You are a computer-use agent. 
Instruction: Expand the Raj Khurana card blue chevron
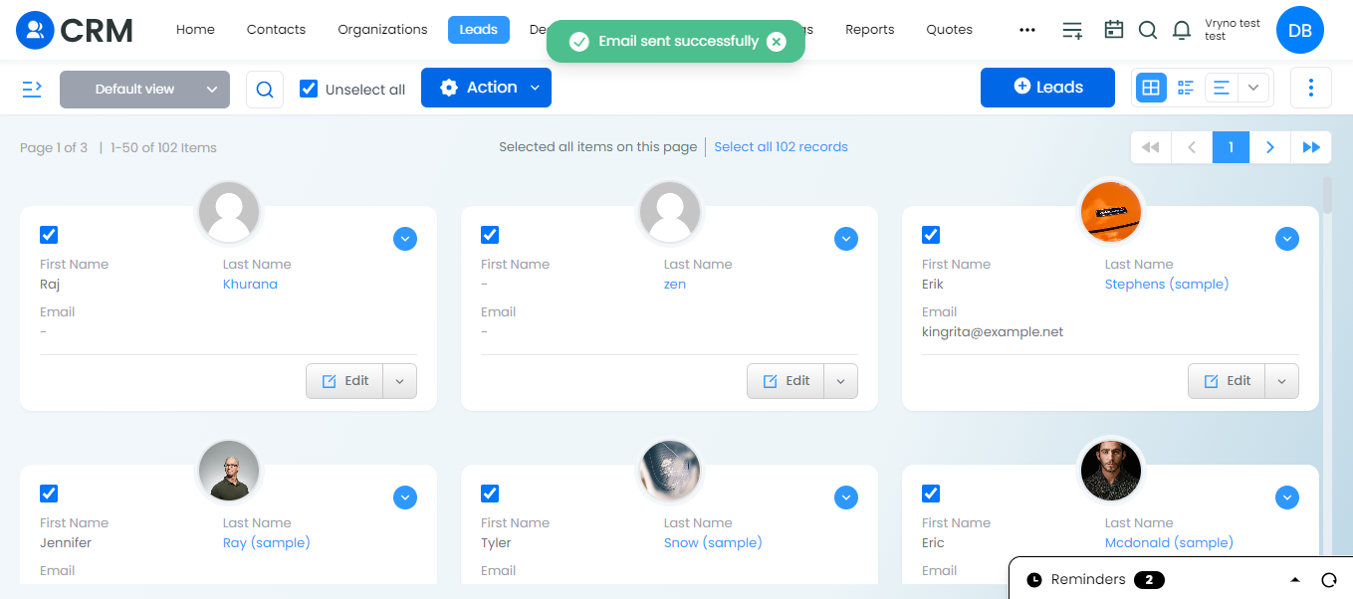pyautogui.click(x=405, y=239)
